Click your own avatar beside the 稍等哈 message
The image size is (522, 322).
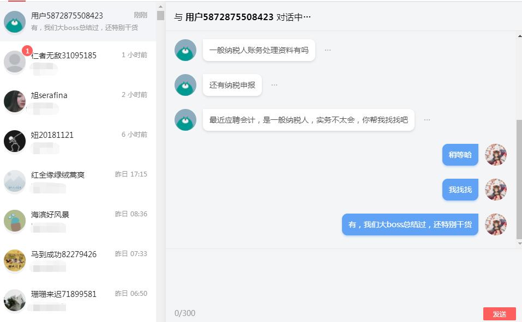(x=495, y=155)
